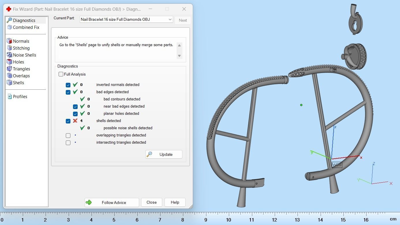Image resolution: width=400 pixels, height=225 pixels.
Task: Click the 'shells detected' label
Action: [x=109, y=121]
